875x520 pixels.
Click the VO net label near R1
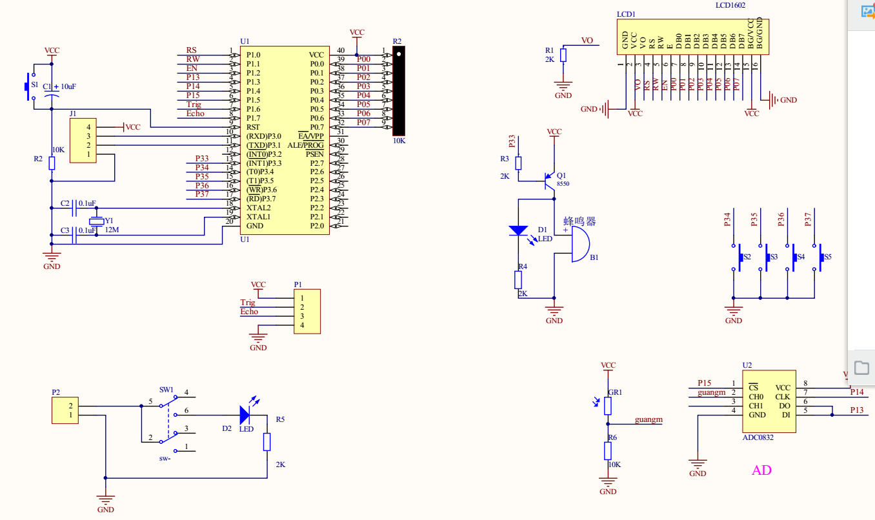(587, 40)
